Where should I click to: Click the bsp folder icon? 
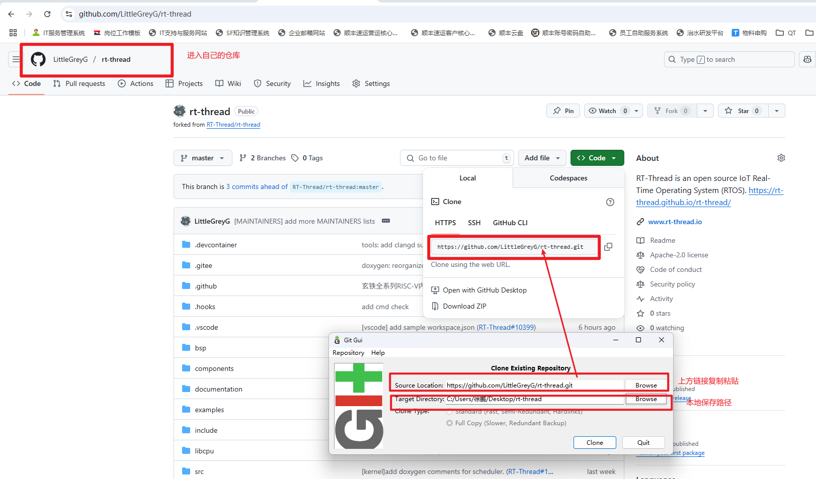[x=186, y=348]
